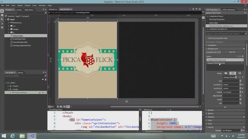Click marker dot on Background category header
The width and height of the screenshot is (248, 139).
click(244, 49)
